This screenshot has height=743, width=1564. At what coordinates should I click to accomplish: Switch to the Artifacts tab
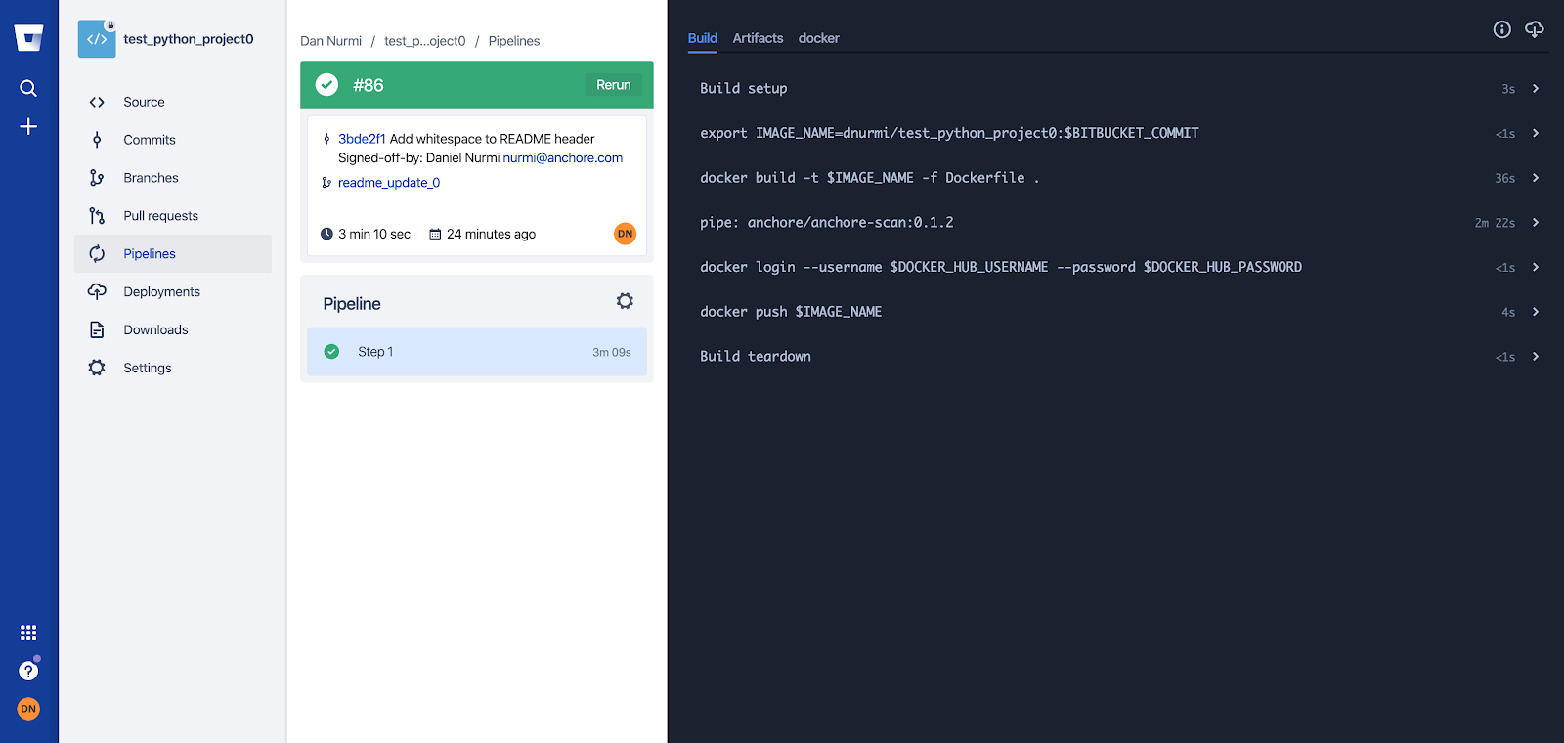(758, 38)
